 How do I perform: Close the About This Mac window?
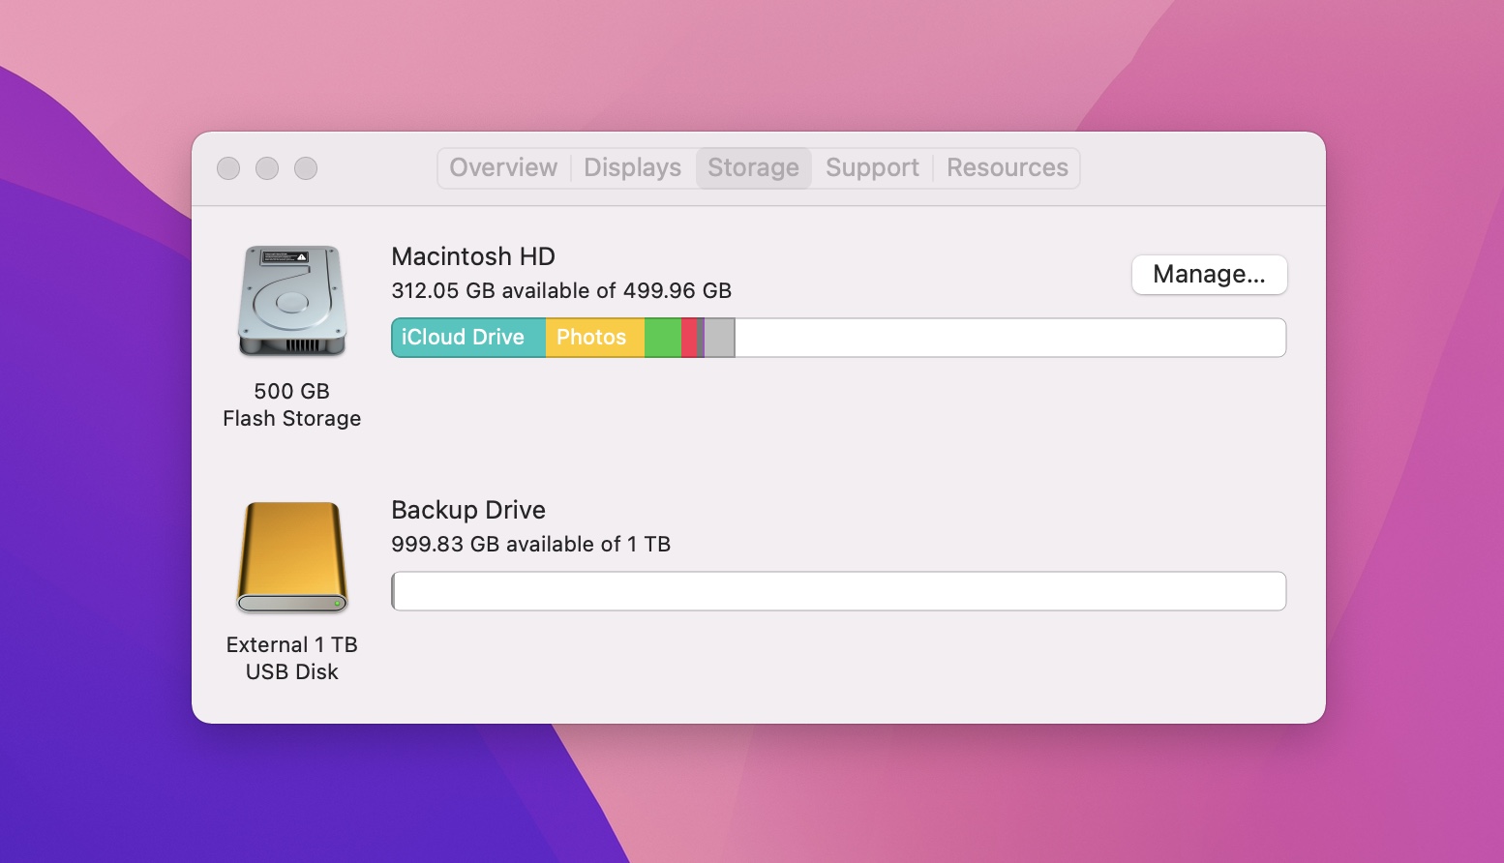pyautogui.click(x=228, y=168)
